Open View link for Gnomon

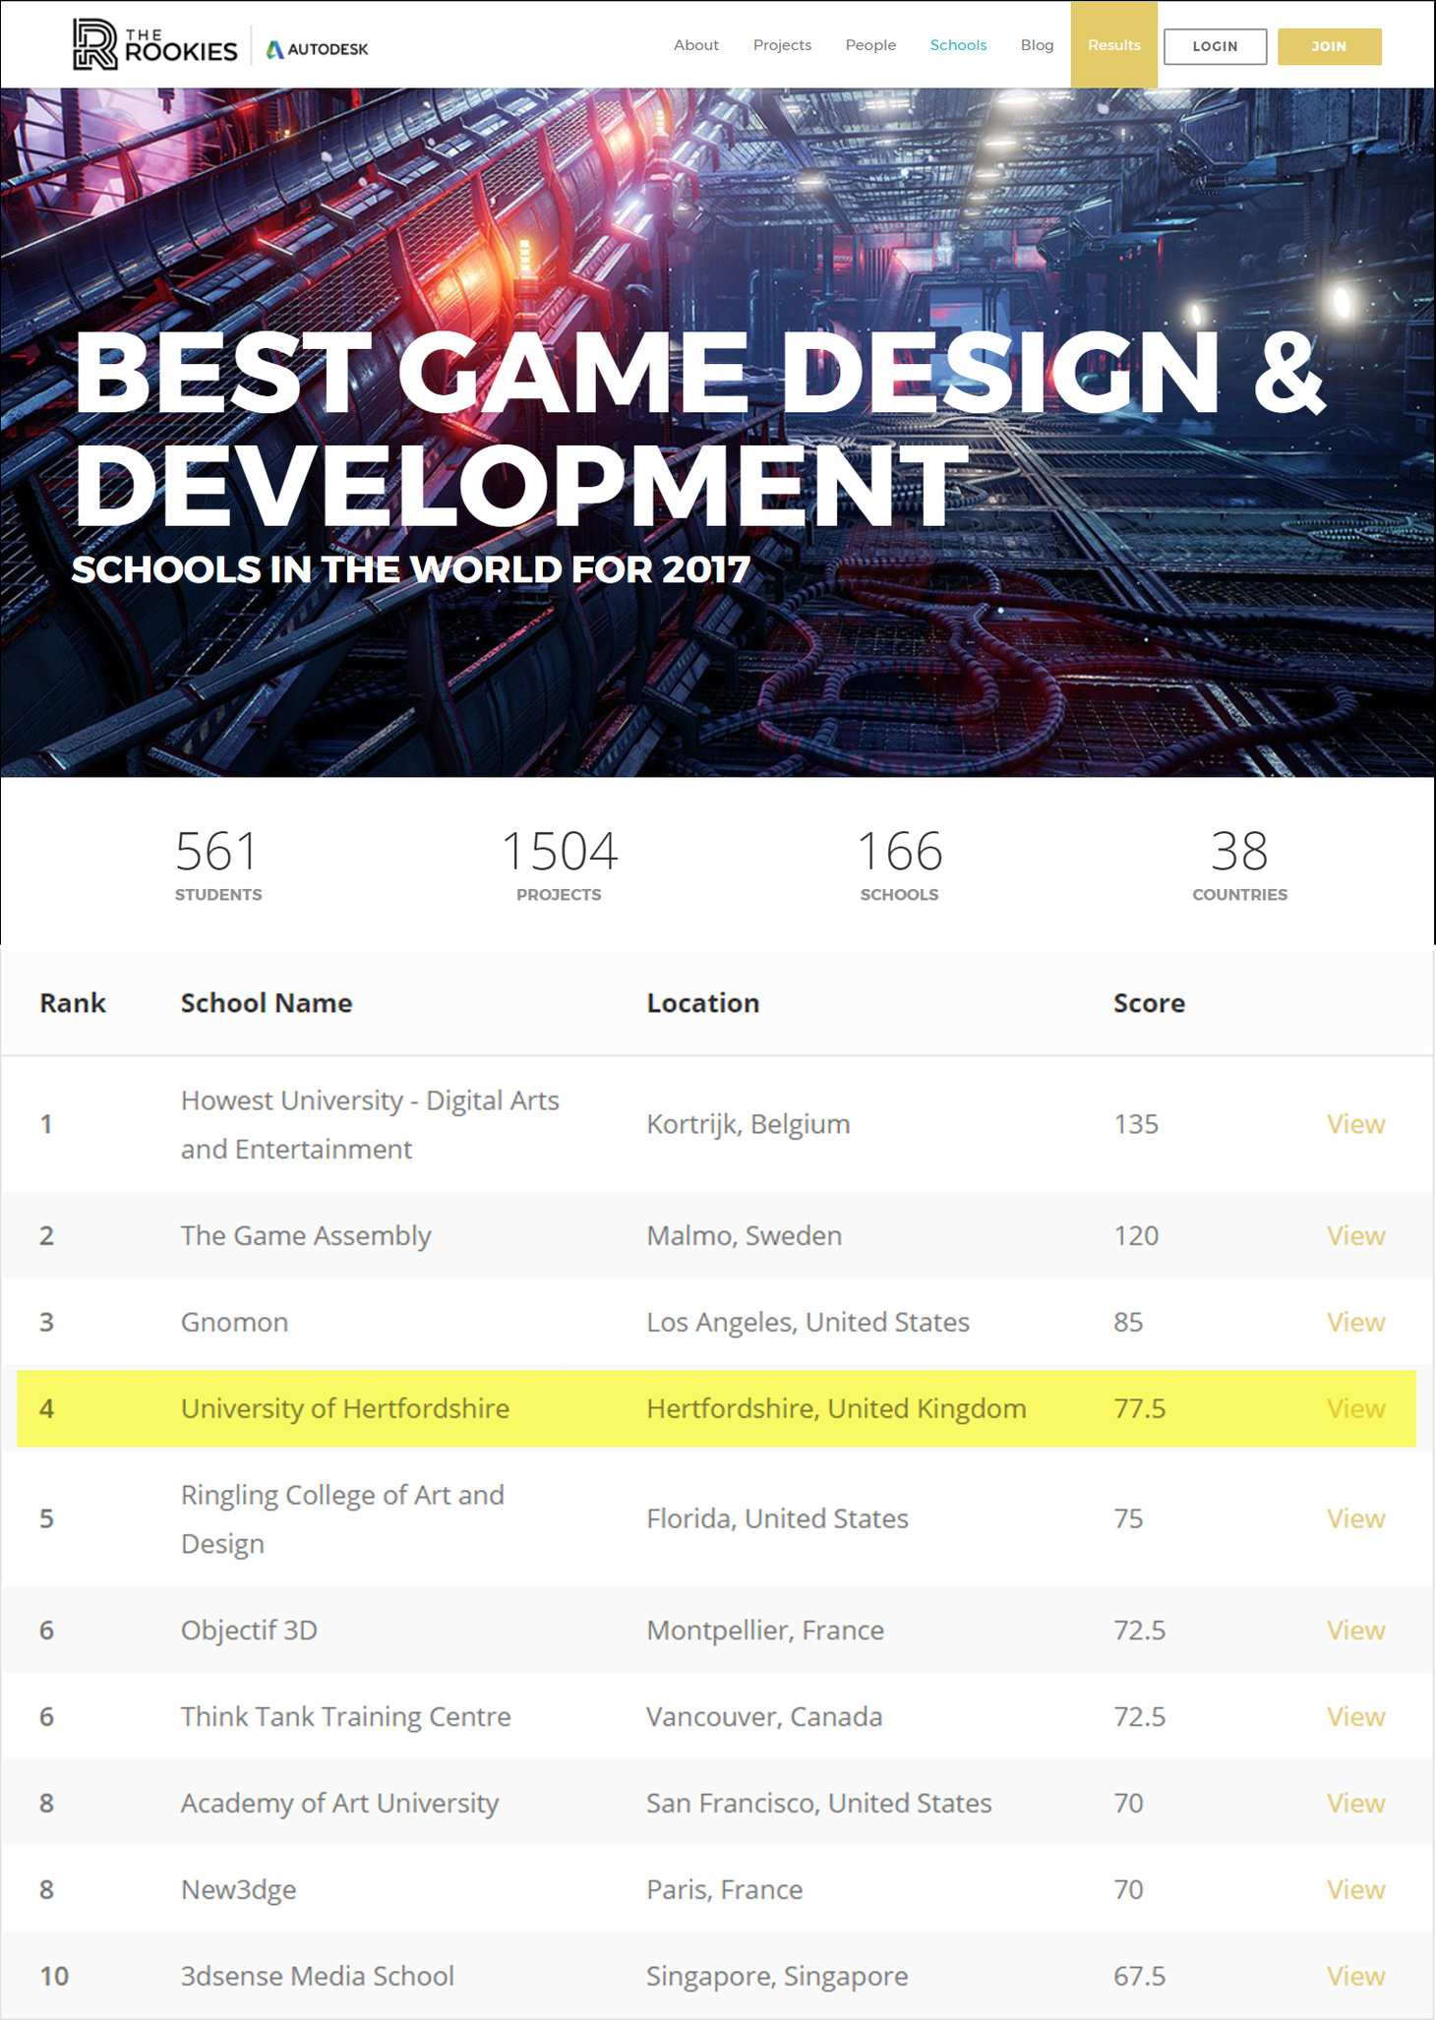1355,1322
